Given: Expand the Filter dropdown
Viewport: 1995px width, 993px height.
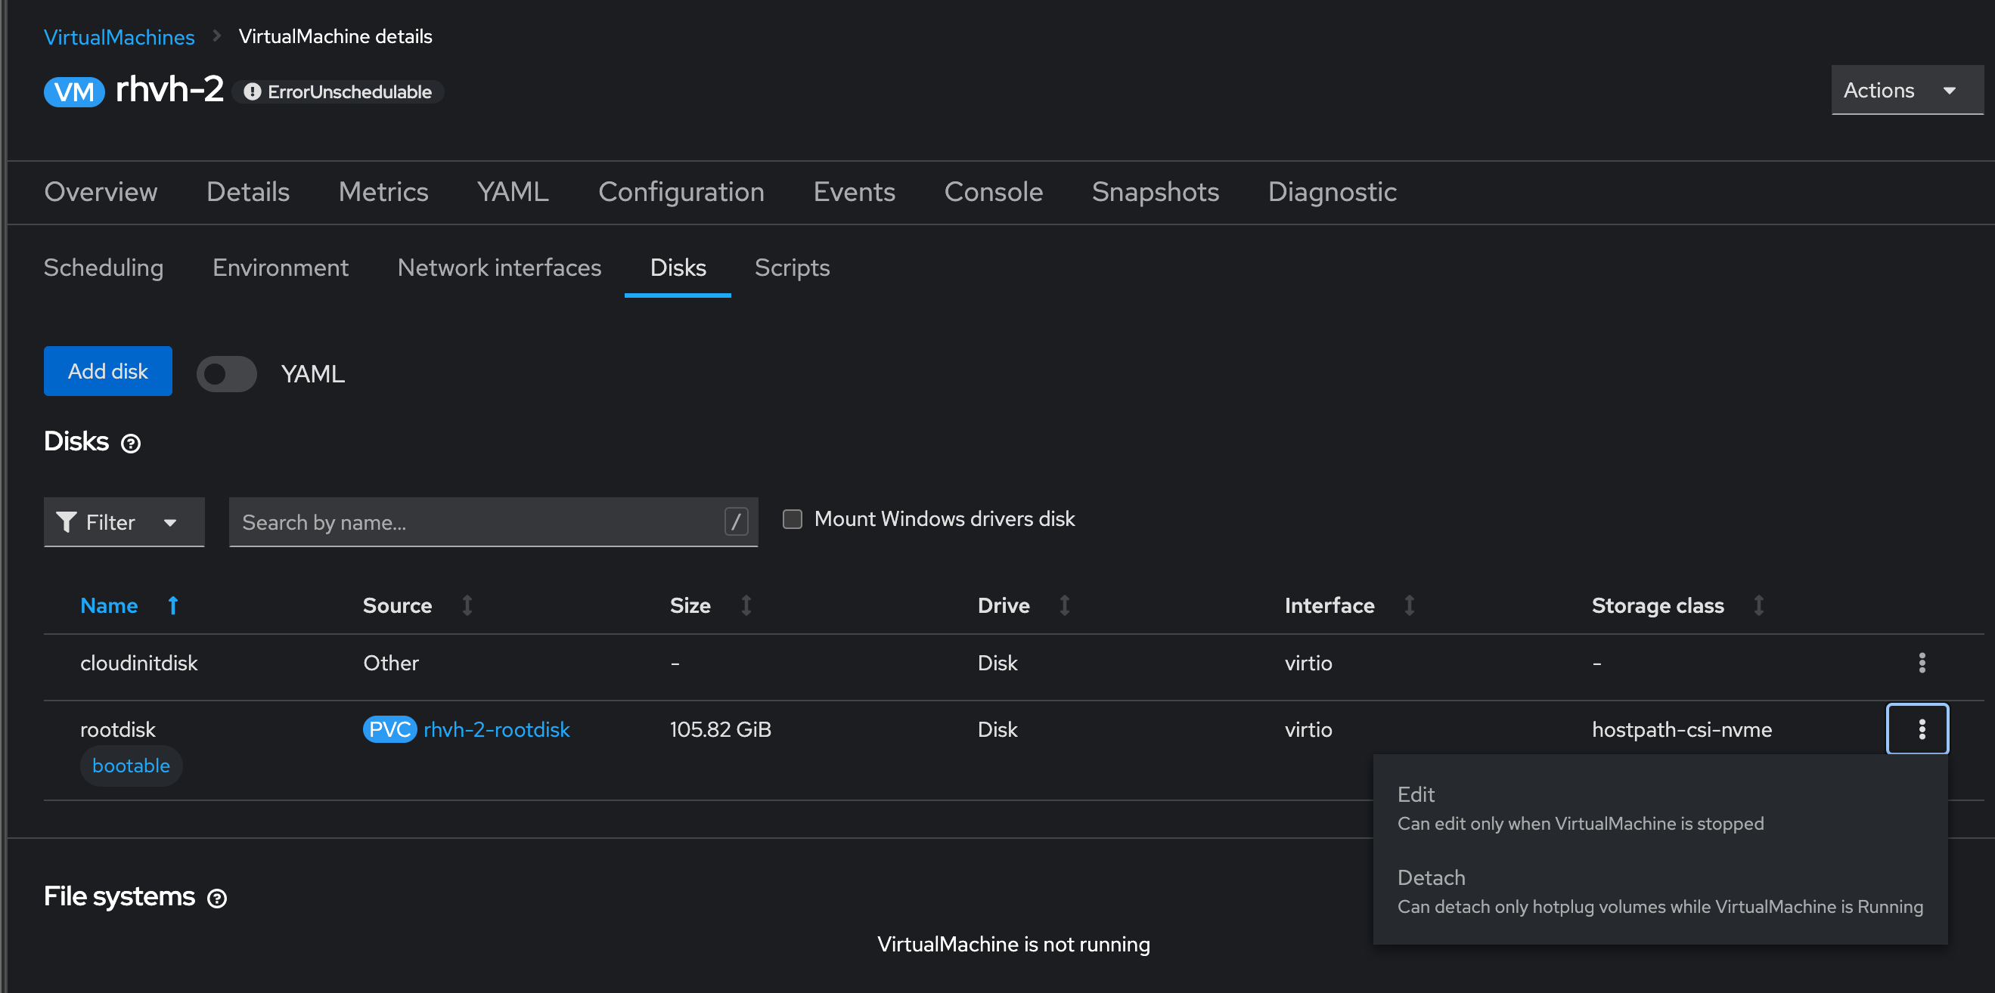Looking at the screenshot, I should click(x=123, y=522).
